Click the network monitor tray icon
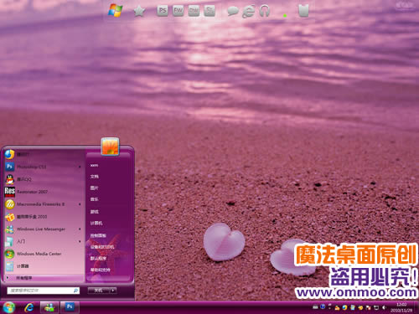This screenshot has width=419, height=314. pos(376,307)
